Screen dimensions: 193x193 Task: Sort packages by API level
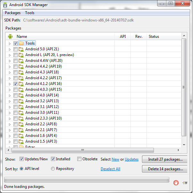(x=21, y=169)
